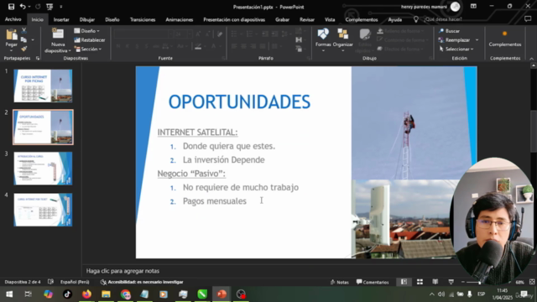This screenshot has width=537, height=302.
Task: Click the 'INTERNET SATELITAL:' heading
Action: 197,133
